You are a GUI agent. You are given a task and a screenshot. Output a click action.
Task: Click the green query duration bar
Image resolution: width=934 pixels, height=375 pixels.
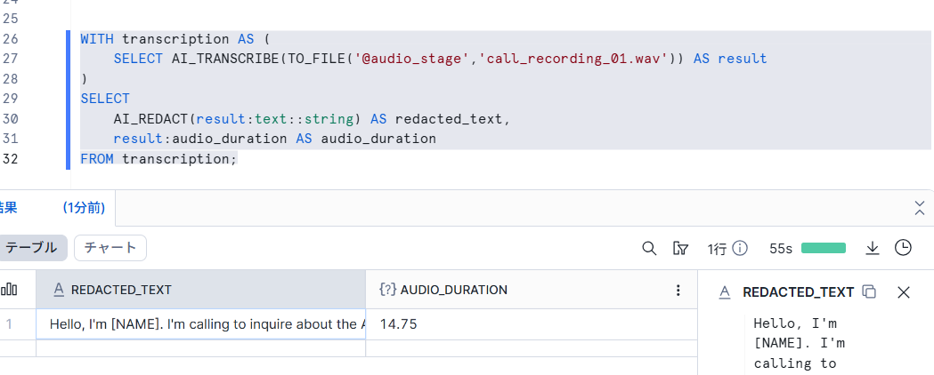pos(823,248)
